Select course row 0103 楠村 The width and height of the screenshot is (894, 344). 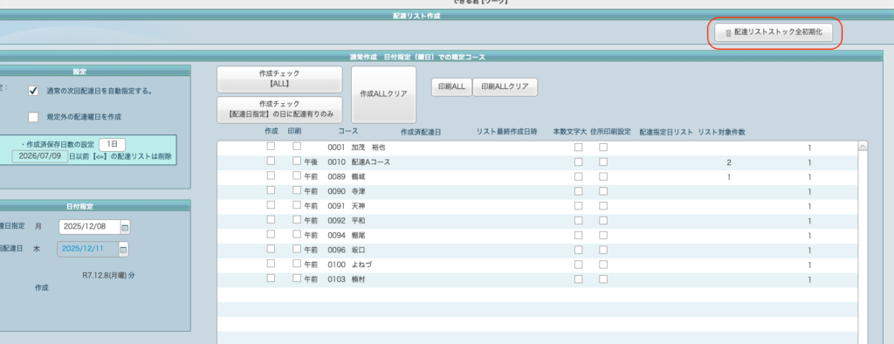click(537, 280)
